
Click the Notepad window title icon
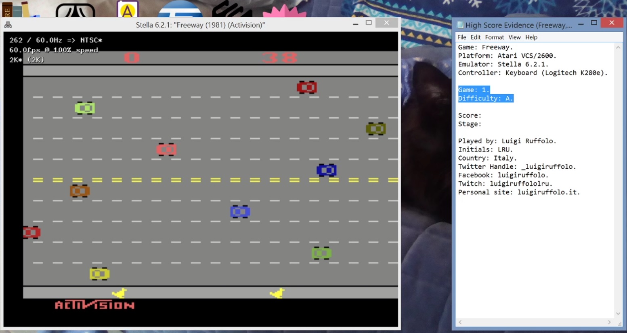coord(460,25)
